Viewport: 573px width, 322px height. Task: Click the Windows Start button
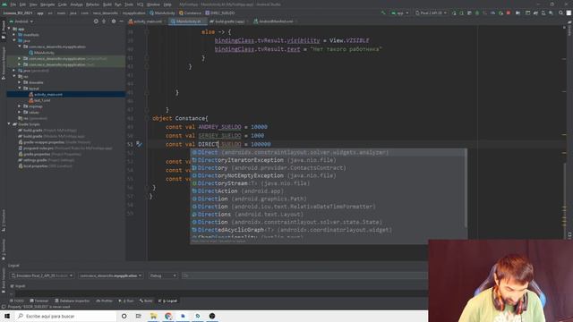pos(7,316)
